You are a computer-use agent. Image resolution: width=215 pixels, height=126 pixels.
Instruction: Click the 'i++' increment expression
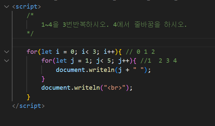coord(109,52)
